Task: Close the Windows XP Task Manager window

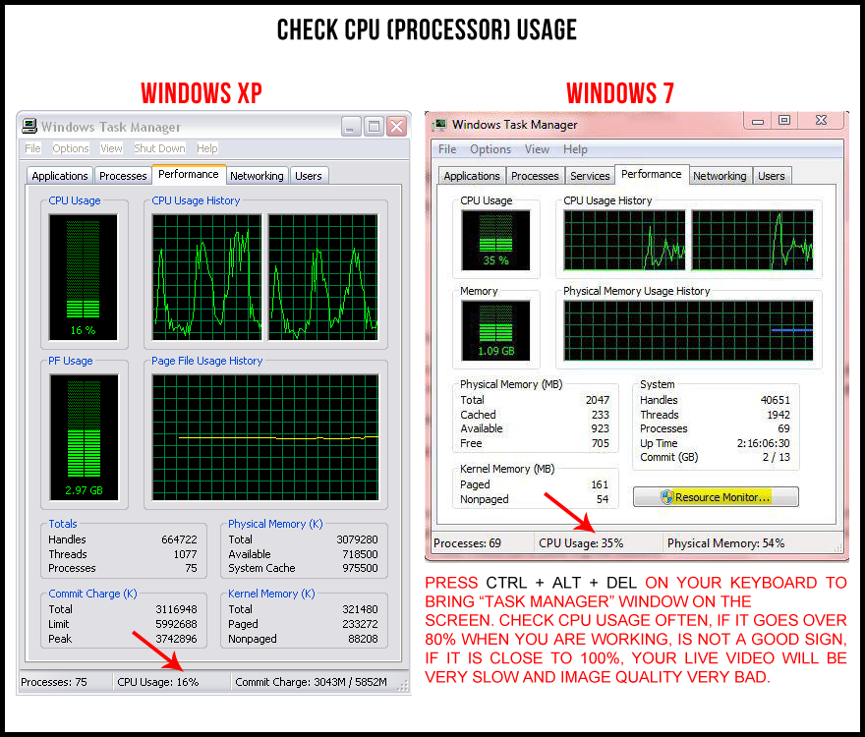Action: (x=397, y=127)
